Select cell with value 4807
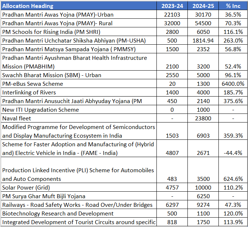This screenshot has width=248, height=227. 172,148
